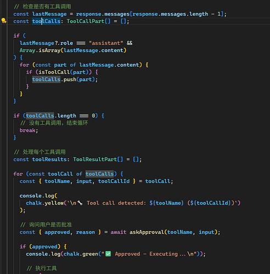The height and width of the screenshot is (274, 270).
Task: Click the toolCalls variable in its declaration
Action: click(46, 21)
